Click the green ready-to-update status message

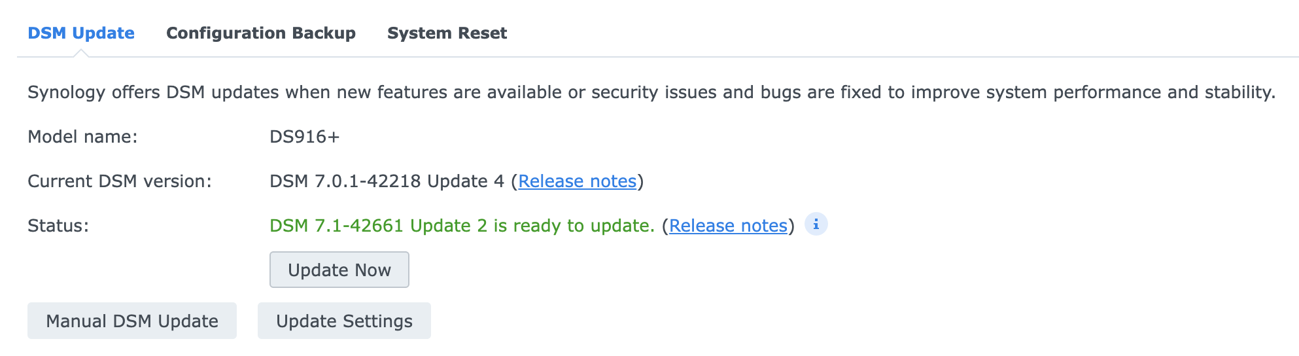point(462,226)
